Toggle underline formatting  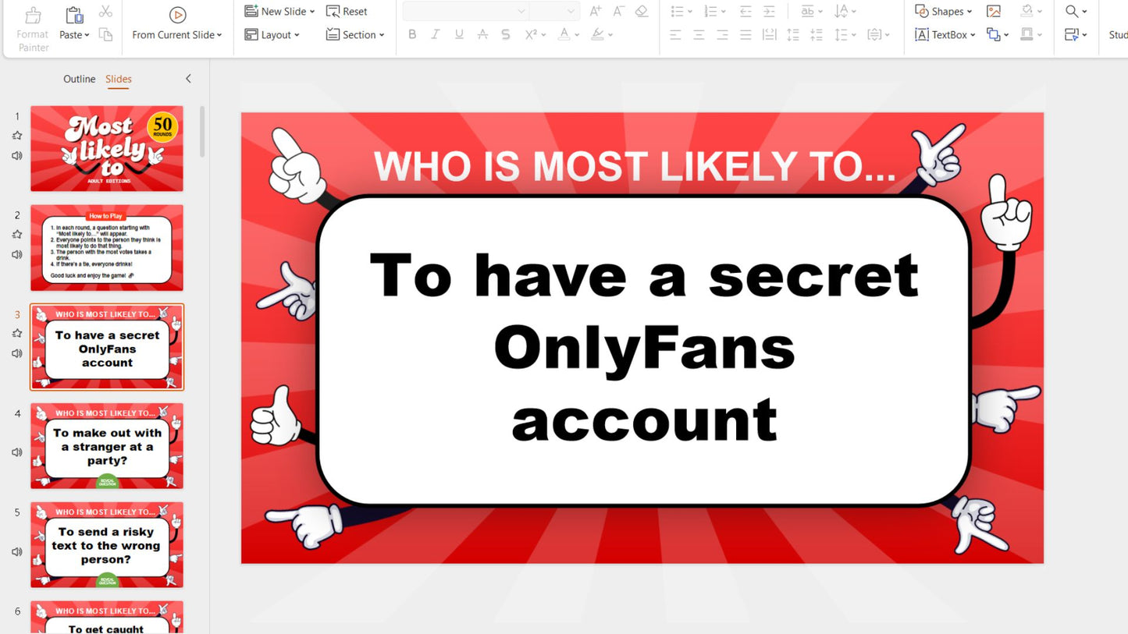(459, 34)
